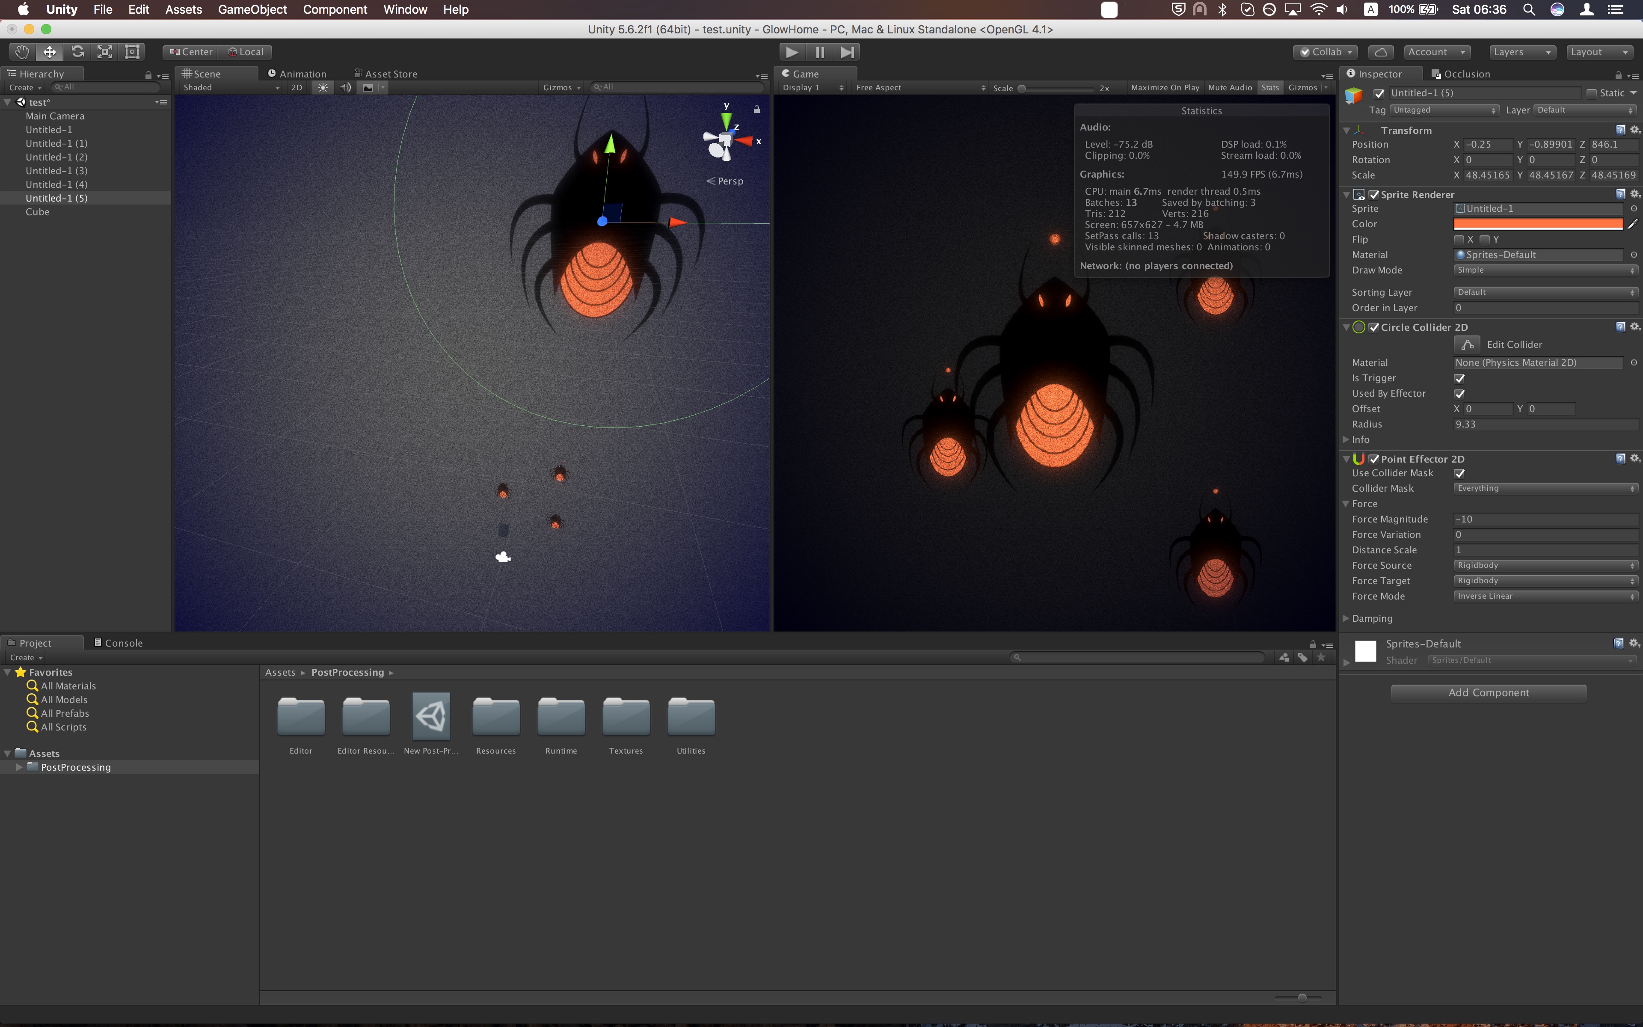Expand the PostProcessing folder tree arrow
The width and height of the screenshot is (1643, 1027).
pos(19,767)
